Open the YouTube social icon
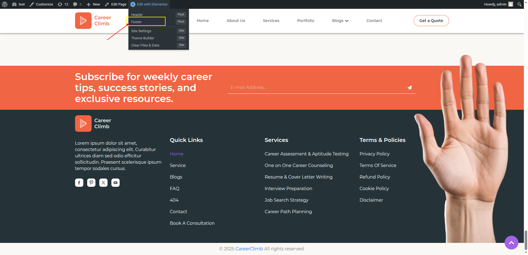528x255 pixels. tap(116, 183)
